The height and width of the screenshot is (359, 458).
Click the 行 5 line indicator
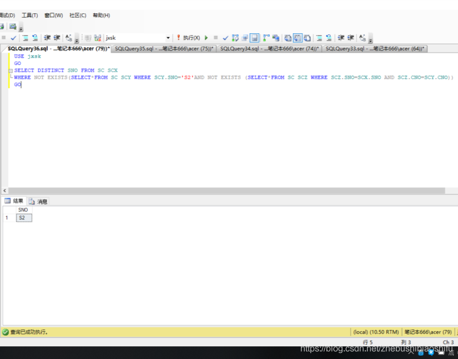(368, 342)
